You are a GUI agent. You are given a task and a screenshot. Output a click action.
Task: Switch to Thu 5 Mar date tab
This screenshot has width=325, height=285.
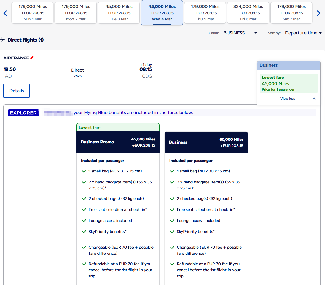(x=205, y=13)
